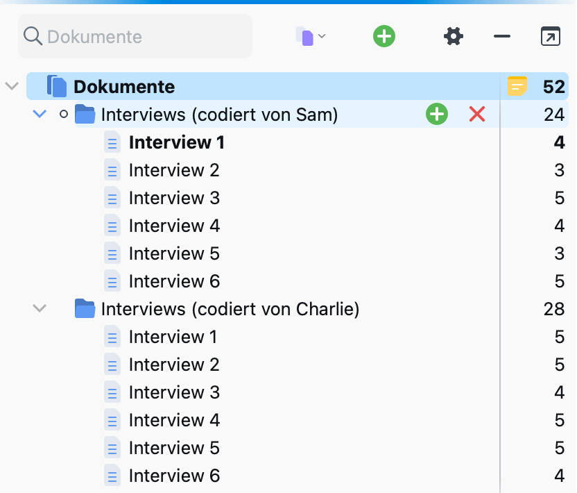
Task: Collapse the "Interviews (codiert von Sam)" group
Action: 40,114
